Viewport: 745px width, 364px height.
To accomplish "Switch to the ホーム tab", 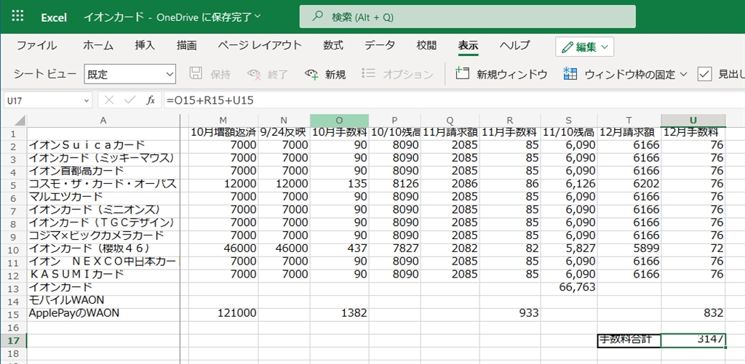I will (98, 46).
